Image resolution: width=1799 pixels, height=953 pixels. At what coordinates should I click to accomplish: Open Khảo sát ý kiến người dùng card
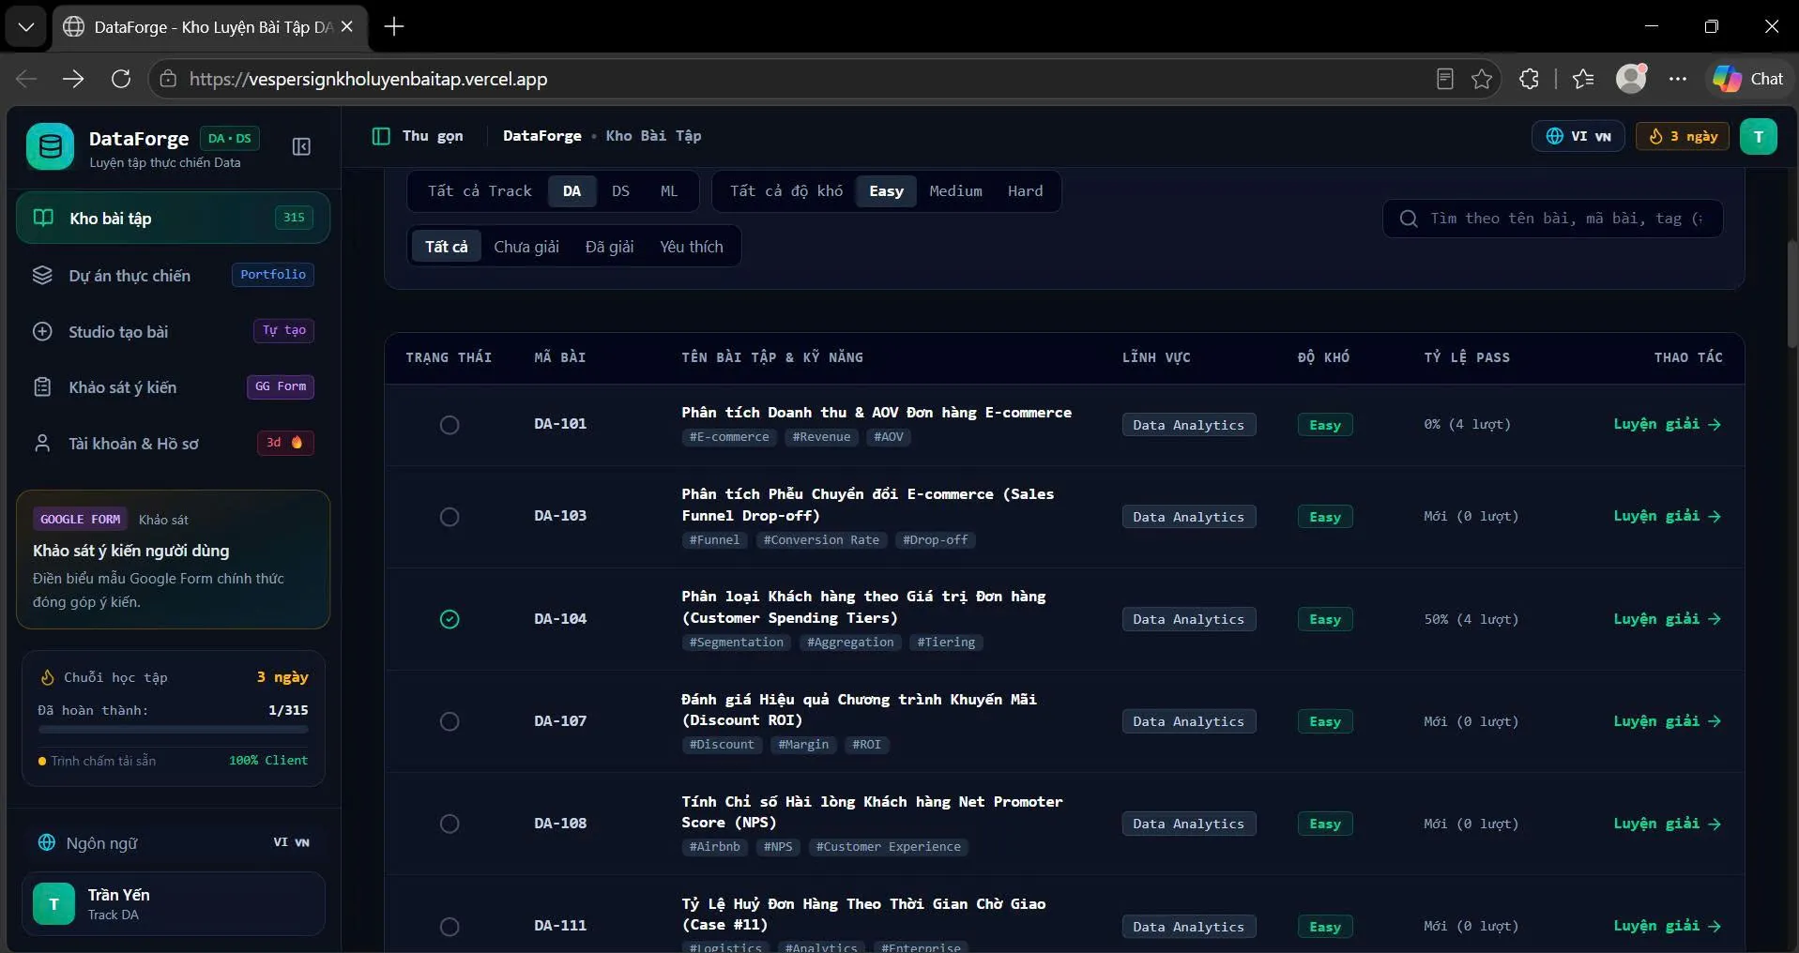[x=174, y=559]
